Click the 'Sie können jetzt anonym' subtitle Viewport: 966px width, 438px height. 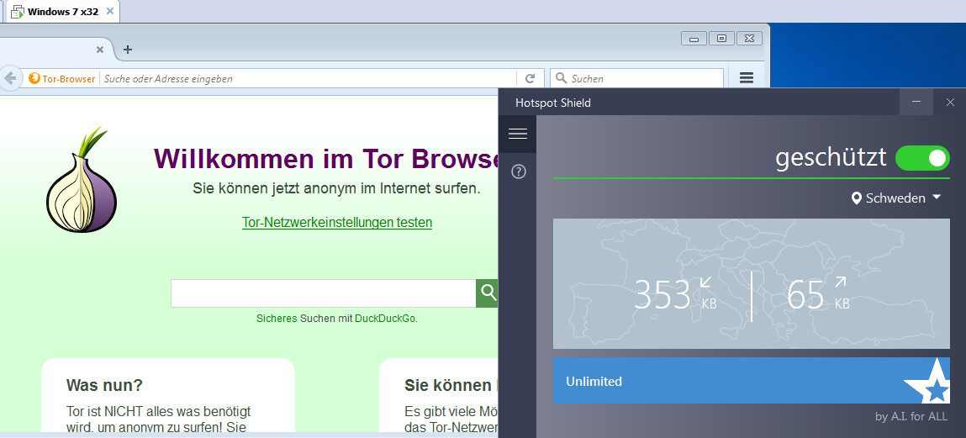[x=336, y=187]
